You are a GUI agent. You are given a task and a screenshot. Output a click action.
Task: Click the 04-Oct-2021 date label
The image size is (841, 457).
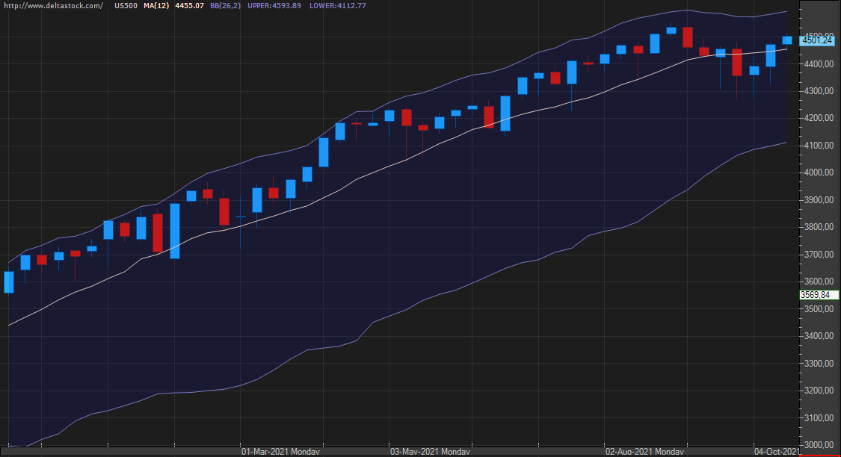pos(776,452)
